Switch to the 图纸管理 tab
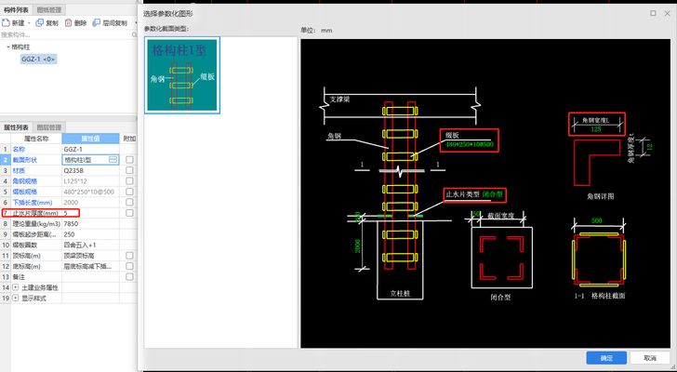 tap(48, 7)
